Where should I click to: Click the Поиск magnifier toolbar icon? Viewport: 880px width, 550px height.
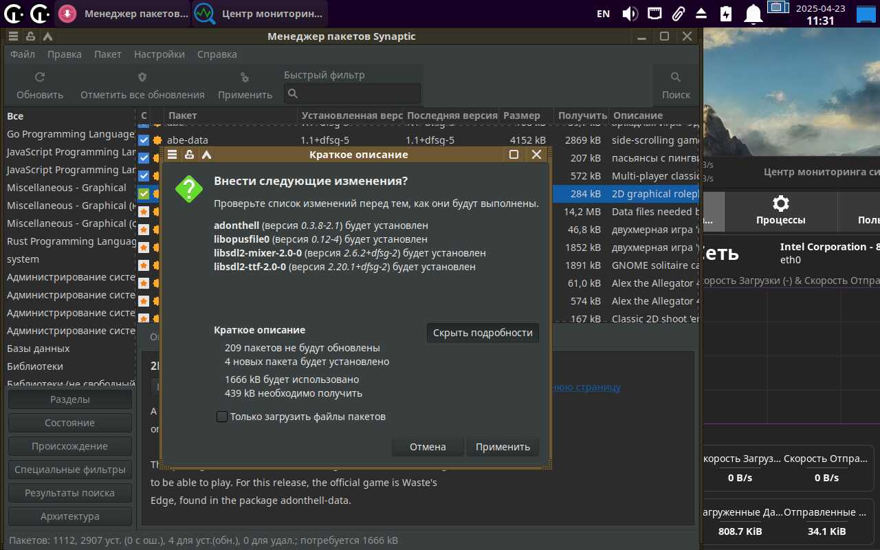pyautogui.click(x=676, y=78)
